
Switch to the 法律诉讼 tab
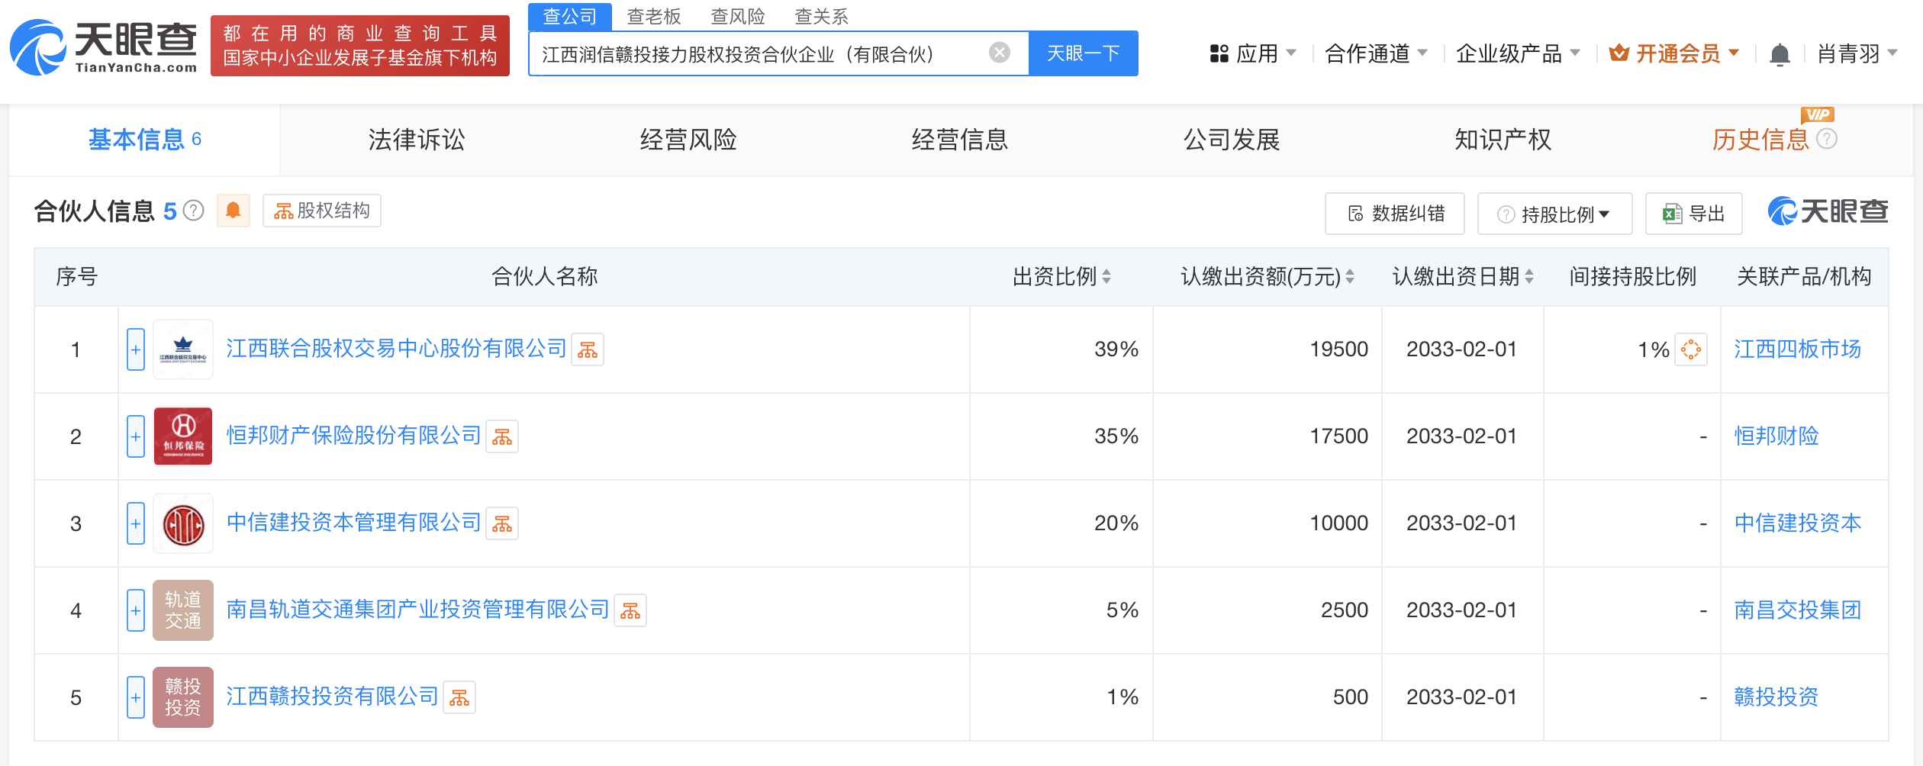417,140
